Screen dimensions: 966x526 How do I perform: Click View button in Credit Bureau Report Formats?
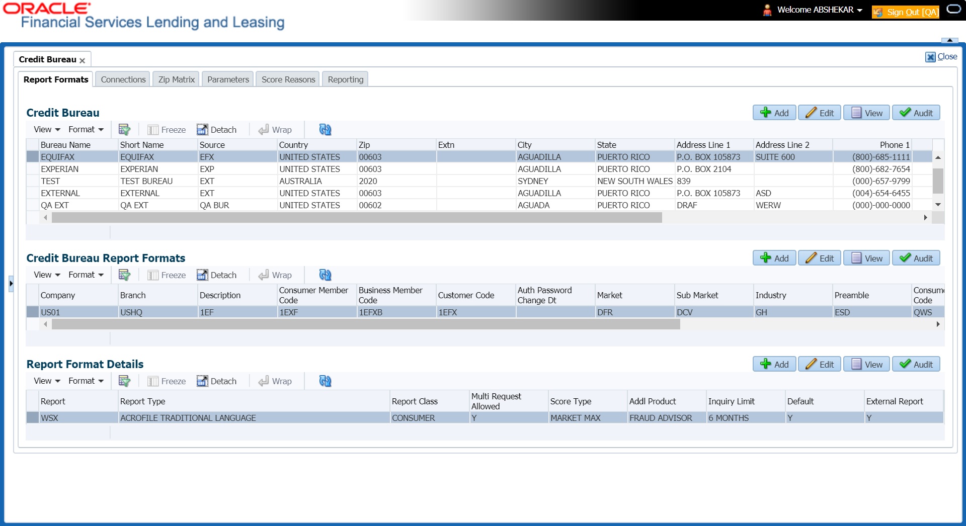867,258
